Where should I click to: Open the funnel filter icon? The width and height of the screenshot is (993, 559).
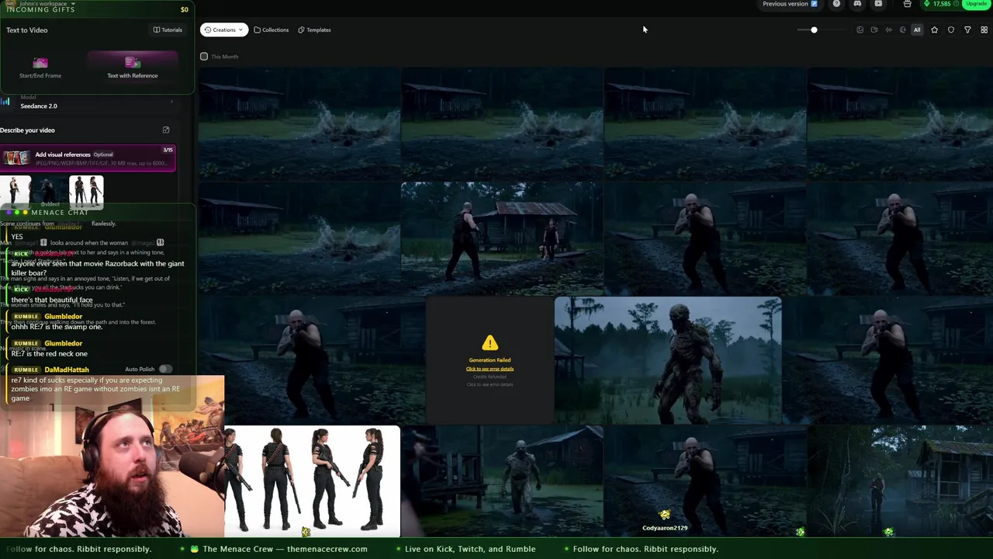967,30
